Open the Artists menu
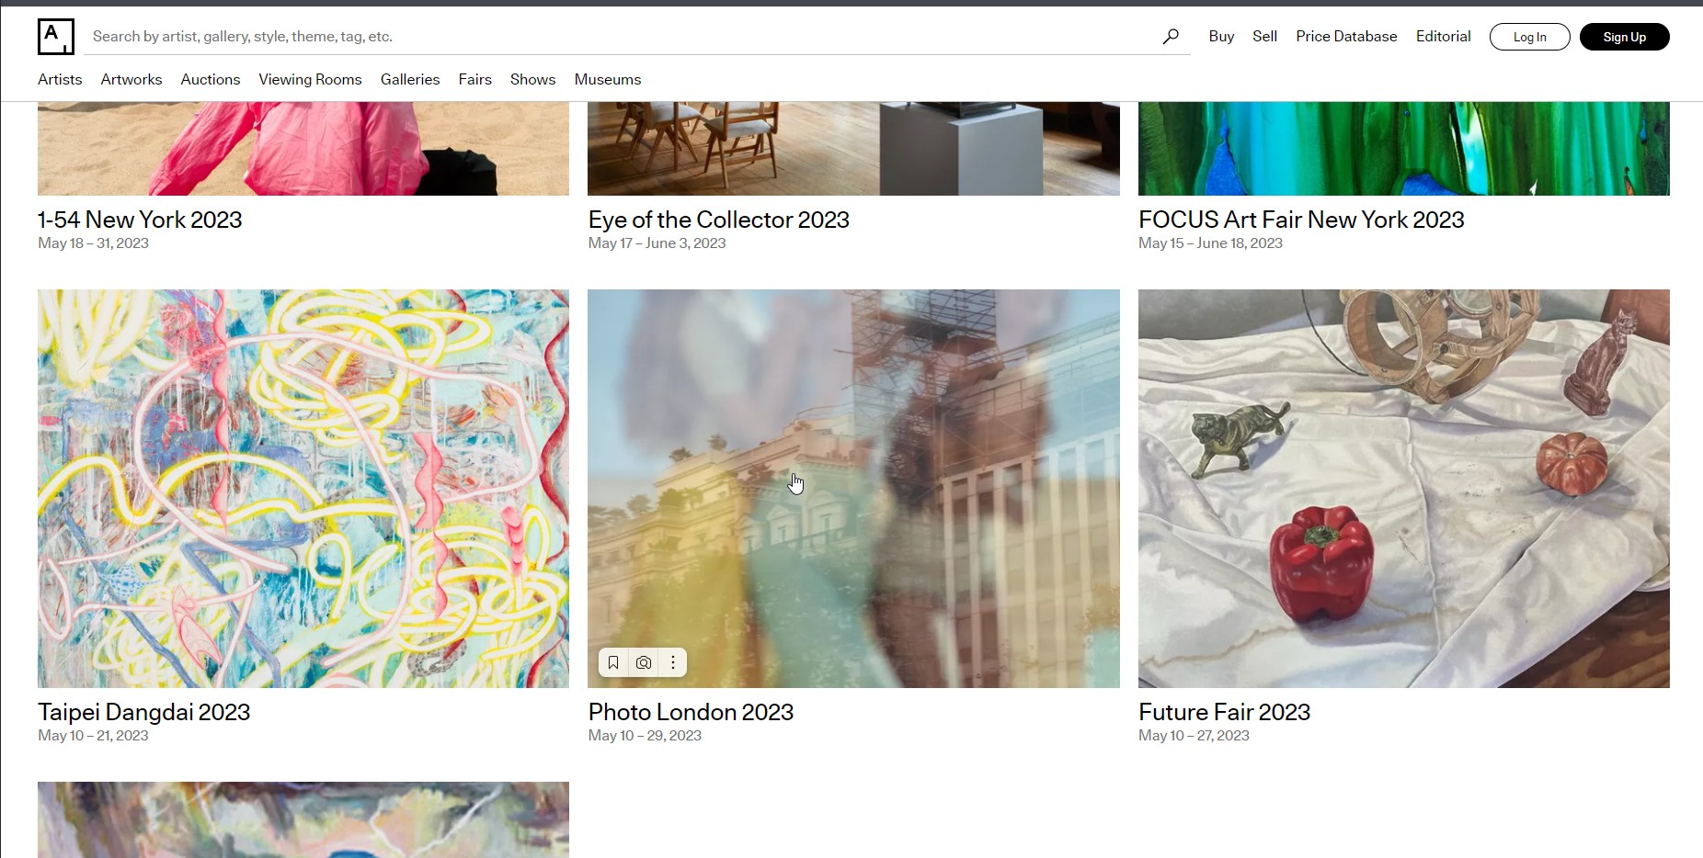Image resolution: width=1703 pixels, height=858 pixels. pyautogui.click(x=60, y=80)
